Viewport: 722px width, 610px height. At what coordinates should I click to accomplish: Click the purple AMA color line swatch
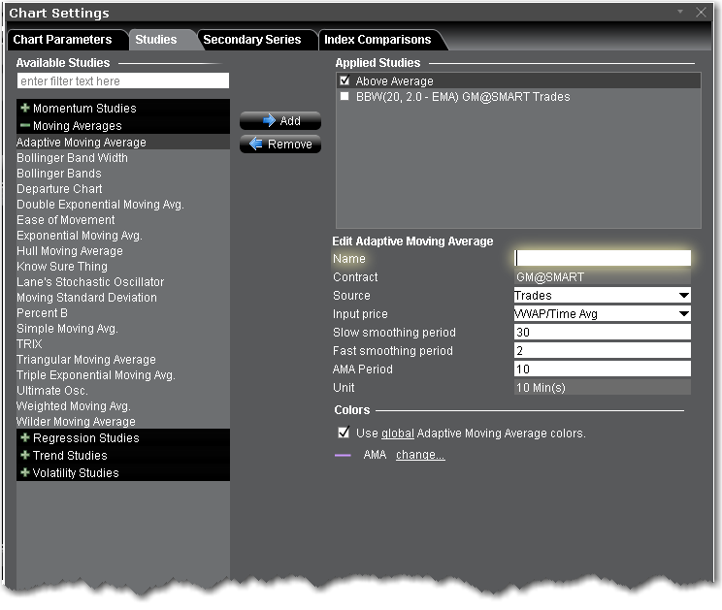[343, 455]
